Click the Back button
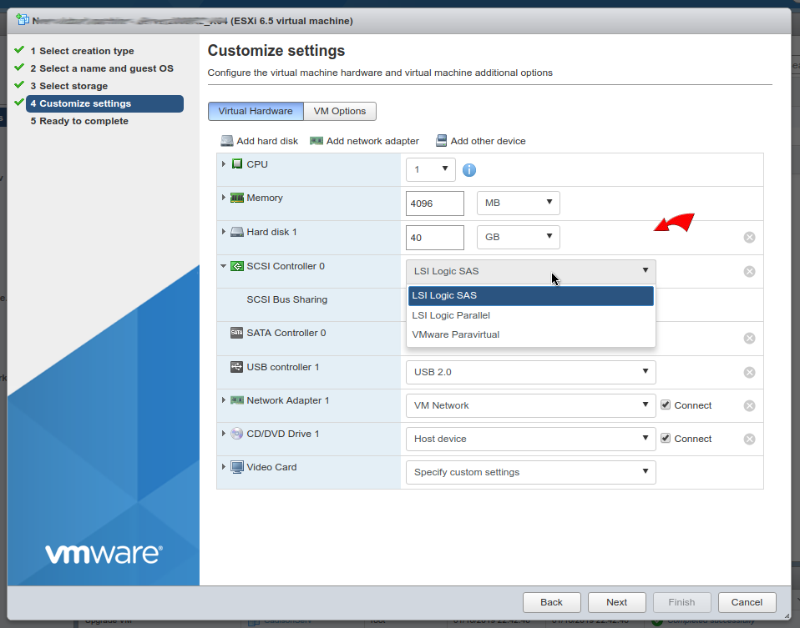The width and height of the screenshot is (800, 628). pyautogui.click(x=551, y=602)
